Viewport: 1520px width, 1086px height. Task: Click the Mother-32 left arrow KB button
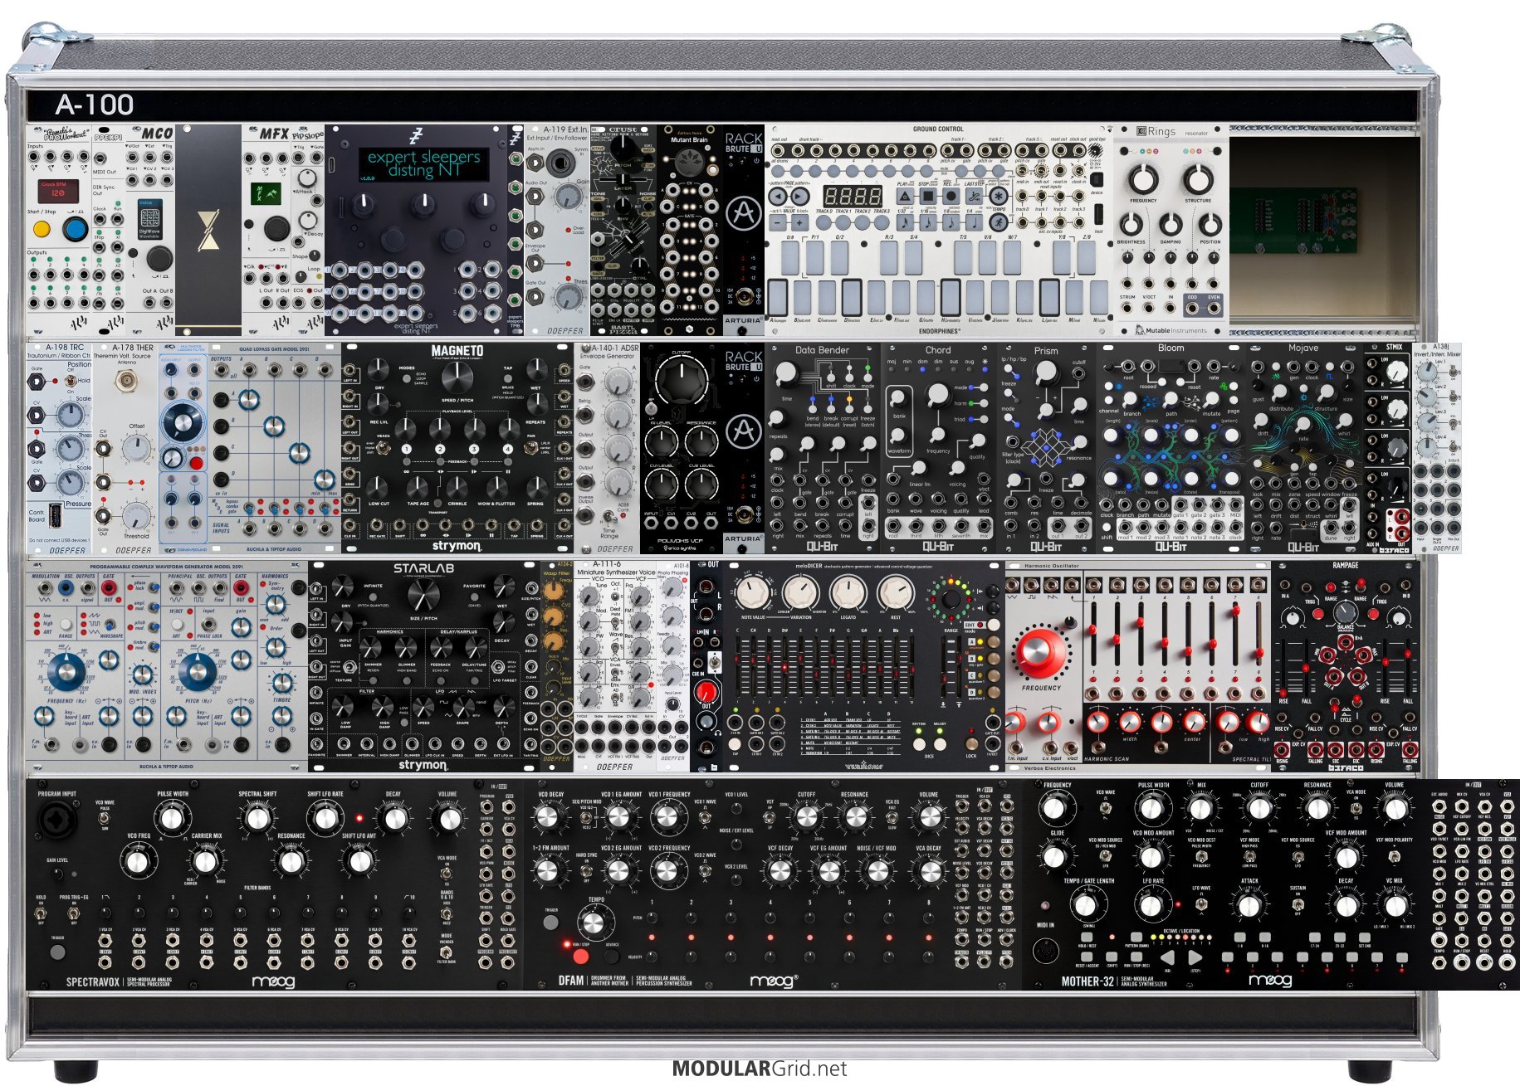coord(1169,959)
